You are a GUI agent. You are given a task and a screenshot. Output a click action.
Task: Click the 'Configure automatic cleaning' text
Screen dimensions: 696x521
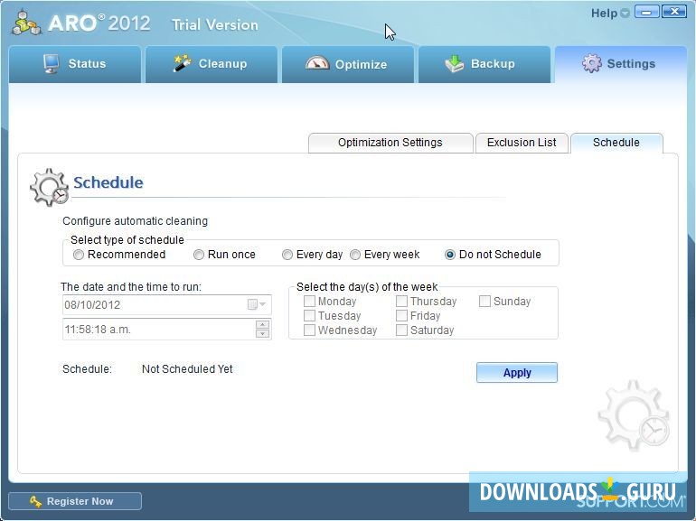click(135, 221)
